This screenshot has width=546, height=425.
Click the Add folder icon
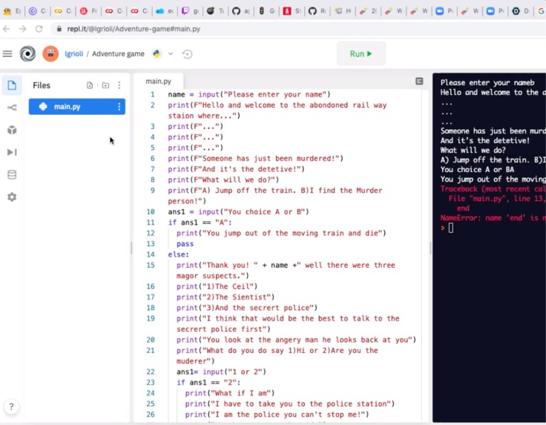point(105,85)
